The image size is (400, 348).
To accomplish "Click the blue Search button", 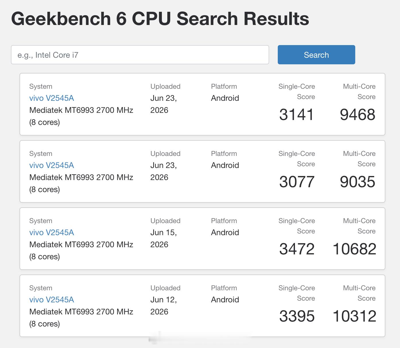I will point(316,55).
